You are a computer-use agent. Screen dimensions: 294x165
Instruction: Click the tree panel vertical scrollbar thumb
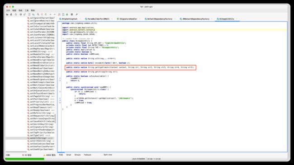pyautogui.click(x=56, y=118)
